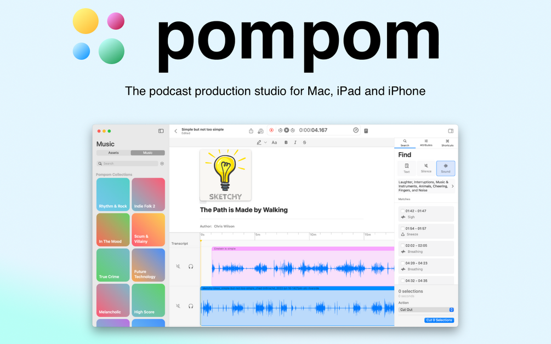Expand the sound categories list chevron
The width and height of the screenshot is (551, 344).
pyautogui.click(x=453, y=186)
